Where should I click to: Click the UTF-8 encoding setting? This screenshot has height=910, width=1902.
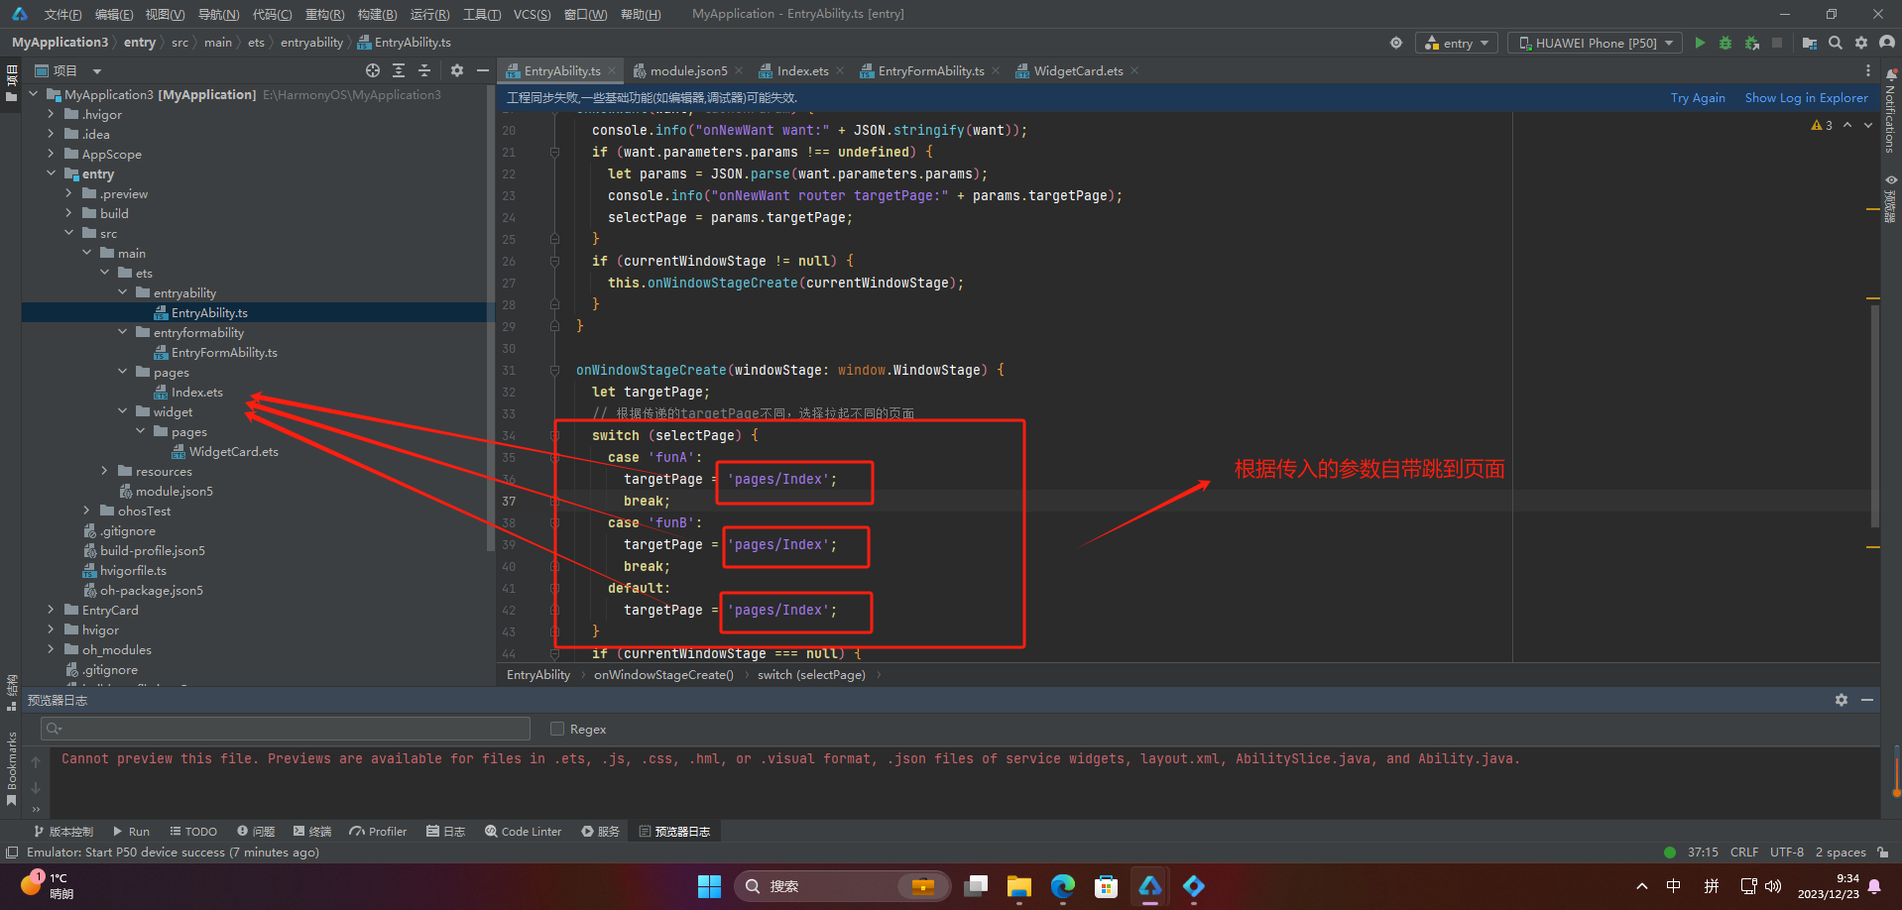pyautogui.click(x=1787, y=853)
